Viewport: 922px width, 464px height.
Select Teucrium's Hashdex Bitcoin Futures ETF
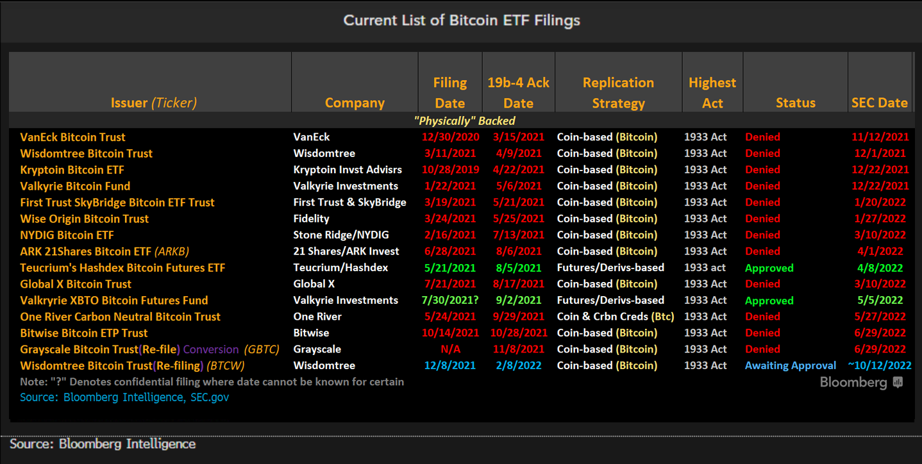pyautogui.click(x=122, y=268)
